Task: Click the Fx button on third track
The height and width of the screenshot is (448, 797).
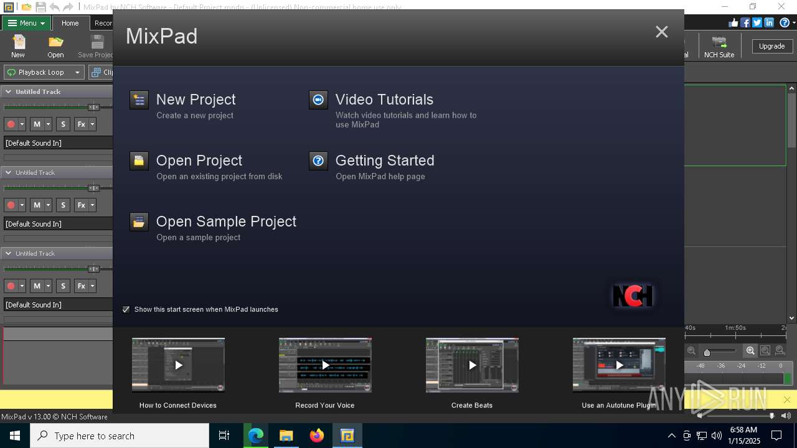Action: (x=81, y=286)
